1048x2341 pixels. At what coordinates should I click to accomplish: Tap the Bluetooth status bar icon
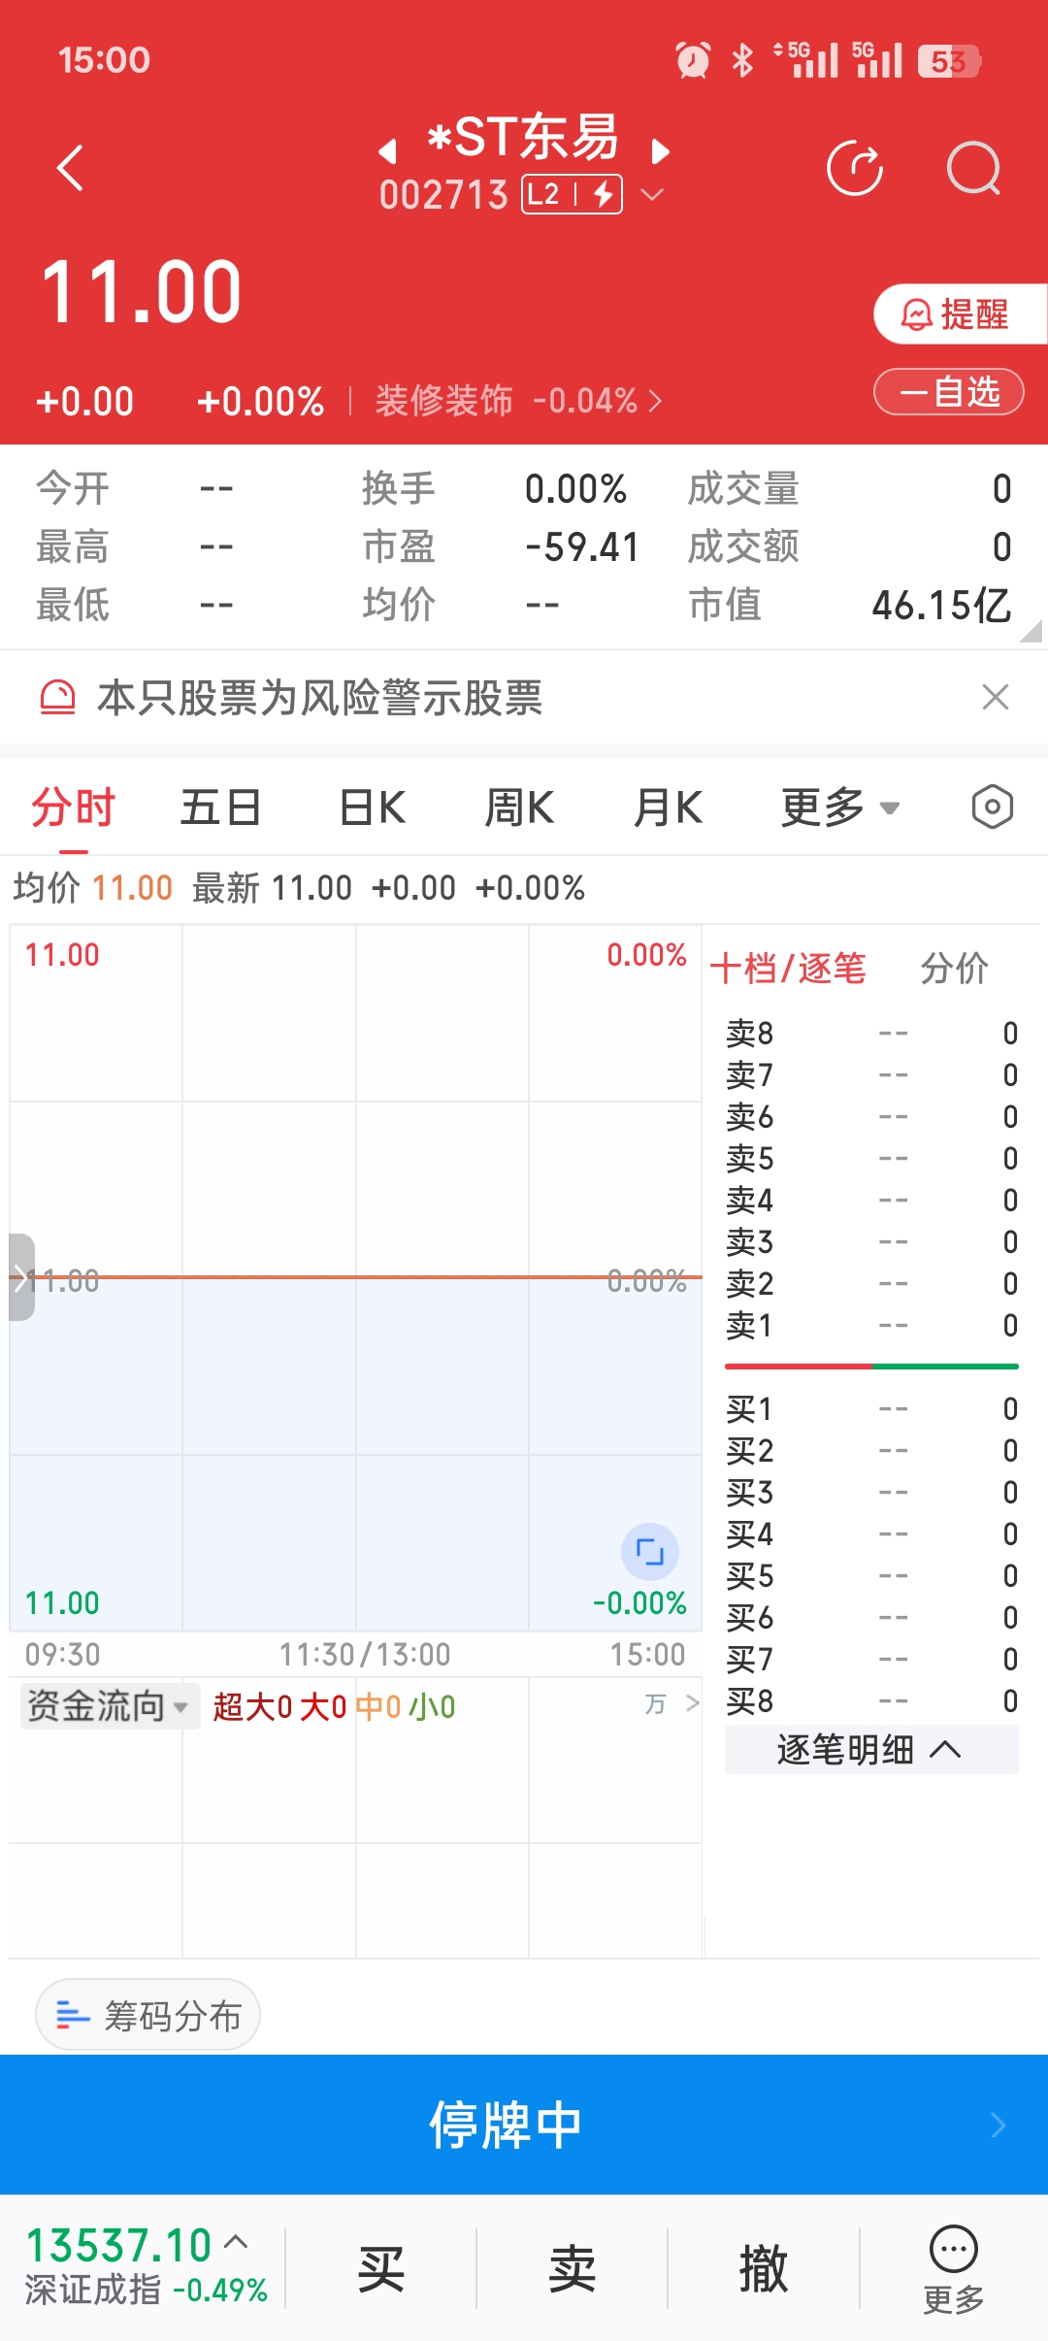pyautogui.click(x=742, y=60)
